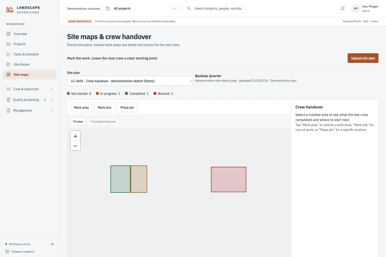Click the Quality & planting clipboard icon

coord(9,100)
